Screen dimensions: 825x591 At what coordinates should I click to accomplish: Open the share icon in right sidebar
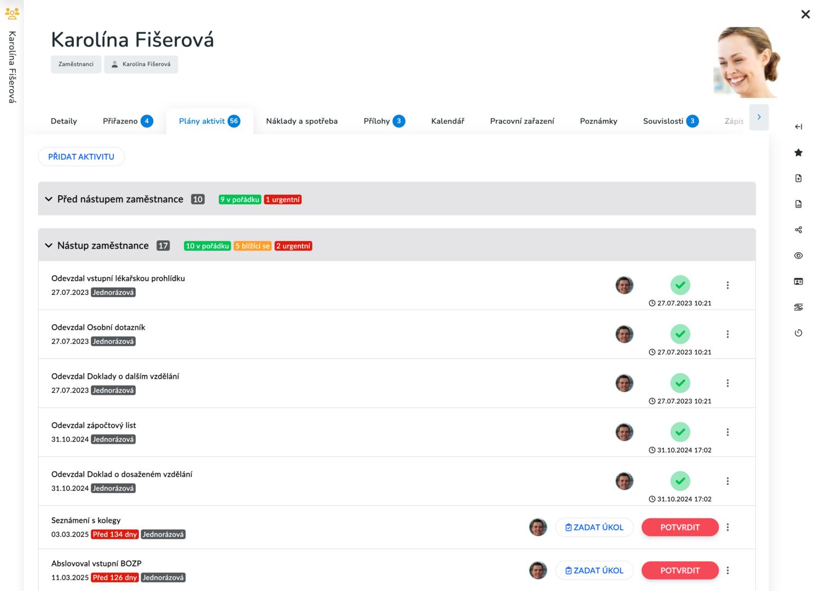coord(798,230)
